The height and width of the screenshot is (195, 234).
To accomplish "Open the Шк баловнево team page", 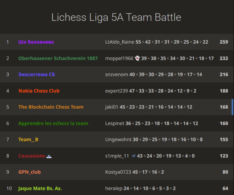I will 36,42.
